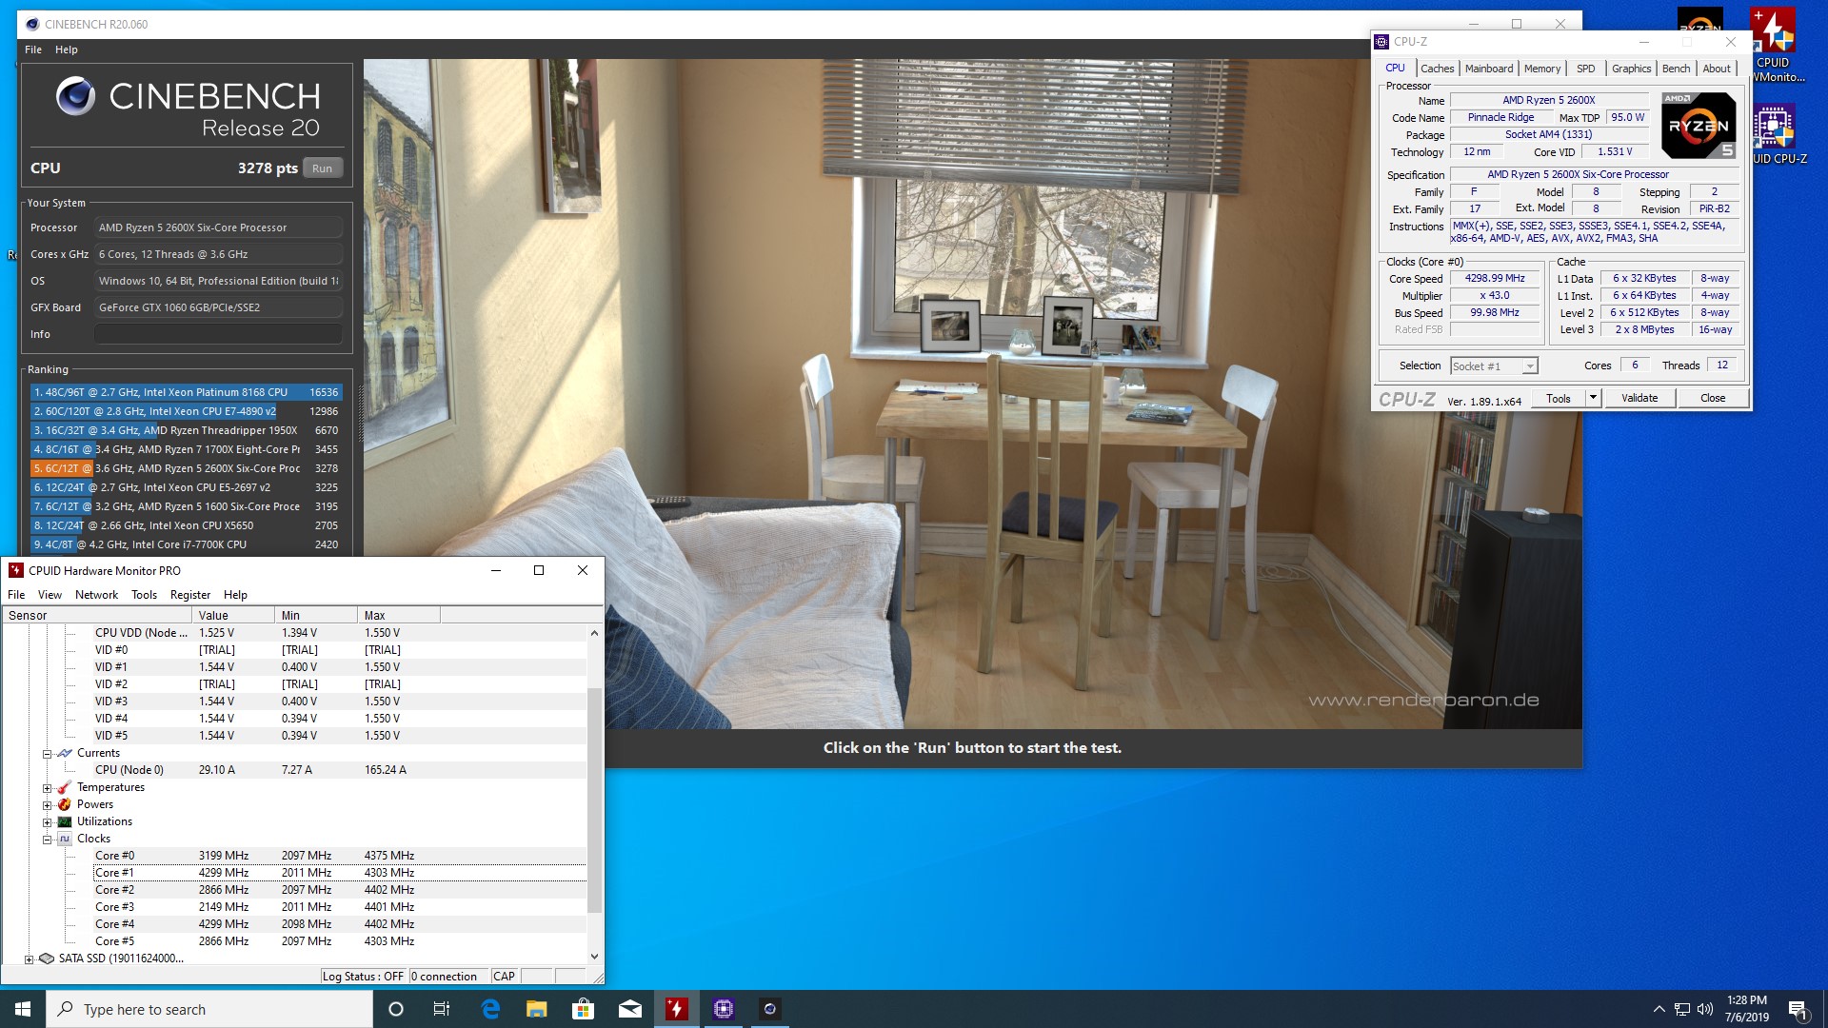Switch to the Graphics tab in CPU-Z
1828x1028 pixels.
pyautogui.click(x=1631, y=69)
